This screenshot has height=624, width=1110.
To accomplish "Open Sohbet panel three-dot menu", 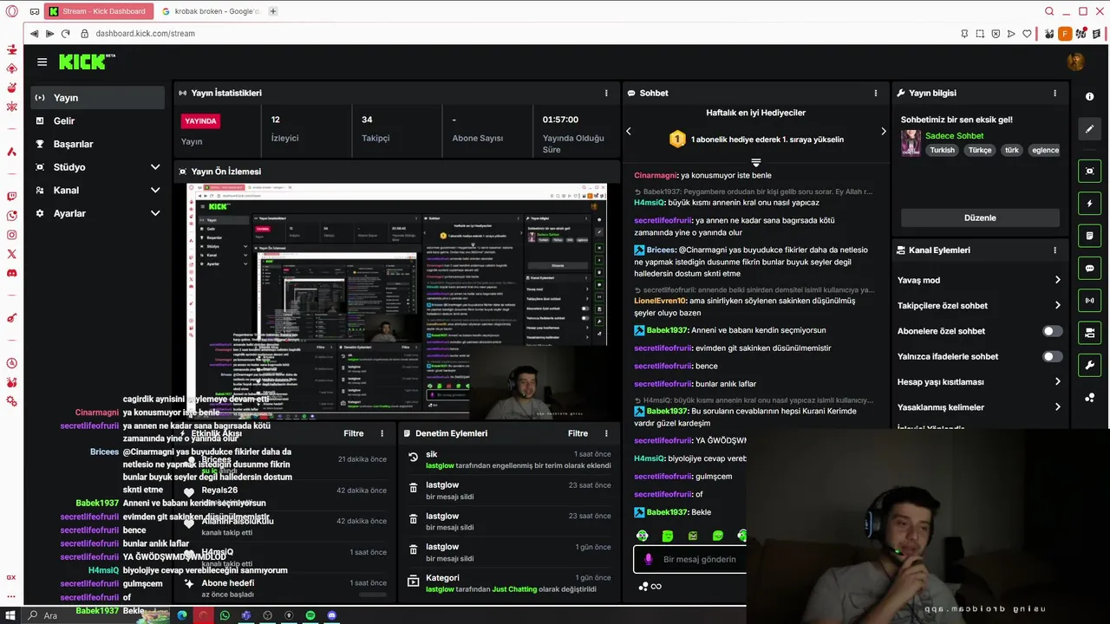I will pyautogui.click(x=876, y=93).
